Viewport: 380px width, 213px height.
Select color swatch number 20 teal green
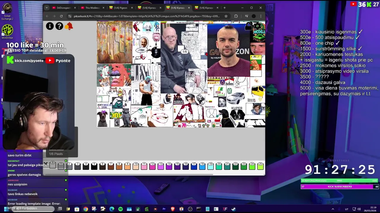(x=219, y=167)
